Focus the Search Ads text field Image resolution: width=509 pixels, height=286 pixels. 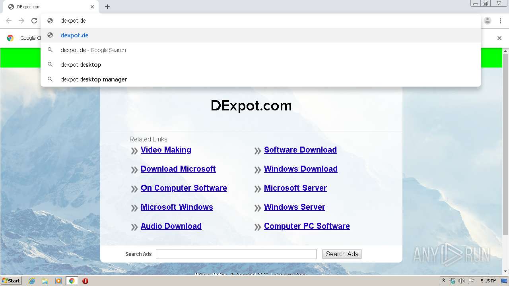tap(236, 254)
